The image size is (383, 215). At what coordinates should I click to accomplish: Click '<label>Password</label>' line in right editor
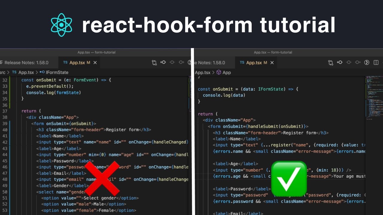pos(241,189)
